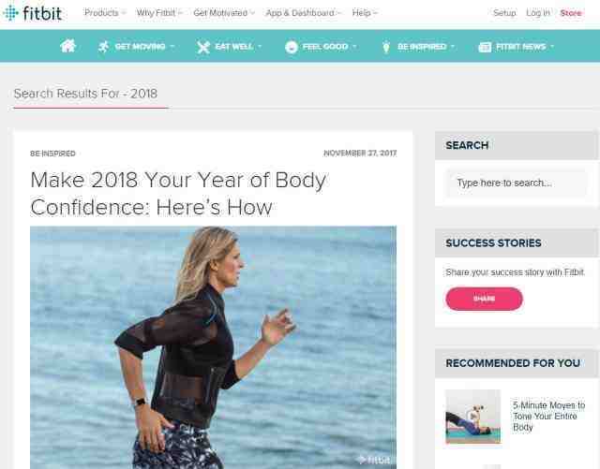Click the running figure icon beside Get Moving
Viewport: 600px width, 469px height.
coord(103,47)
